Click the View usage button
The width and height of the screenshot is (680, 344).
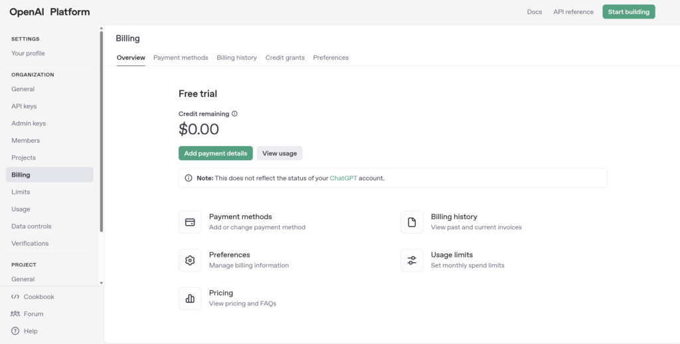(x=280, y=153)
